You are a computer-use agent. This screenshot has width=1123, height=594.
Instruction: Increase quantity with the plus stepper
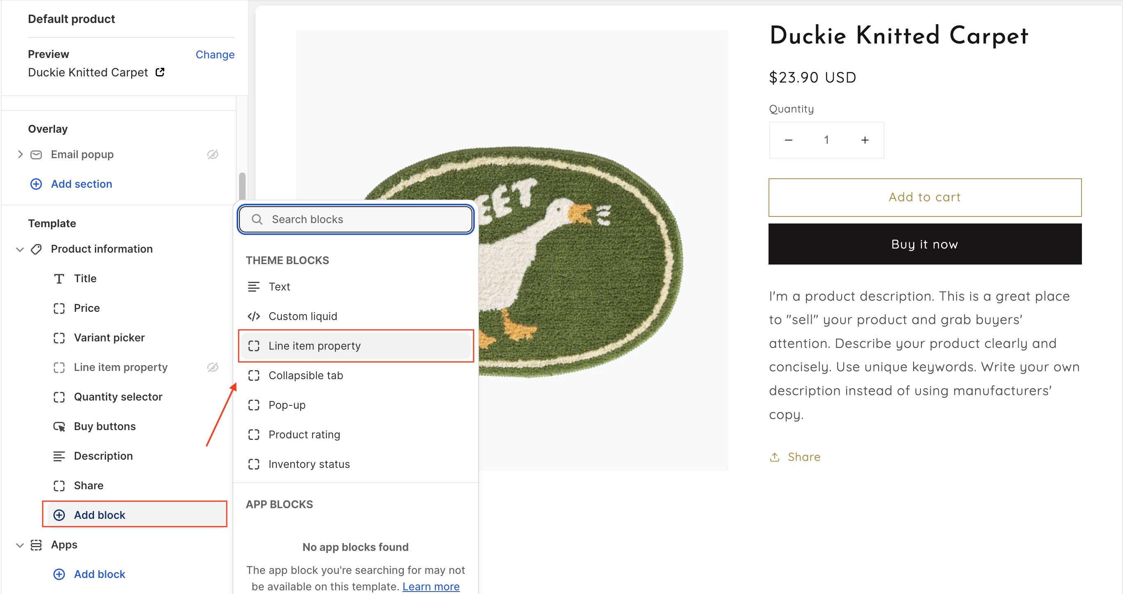coord(865,140)
